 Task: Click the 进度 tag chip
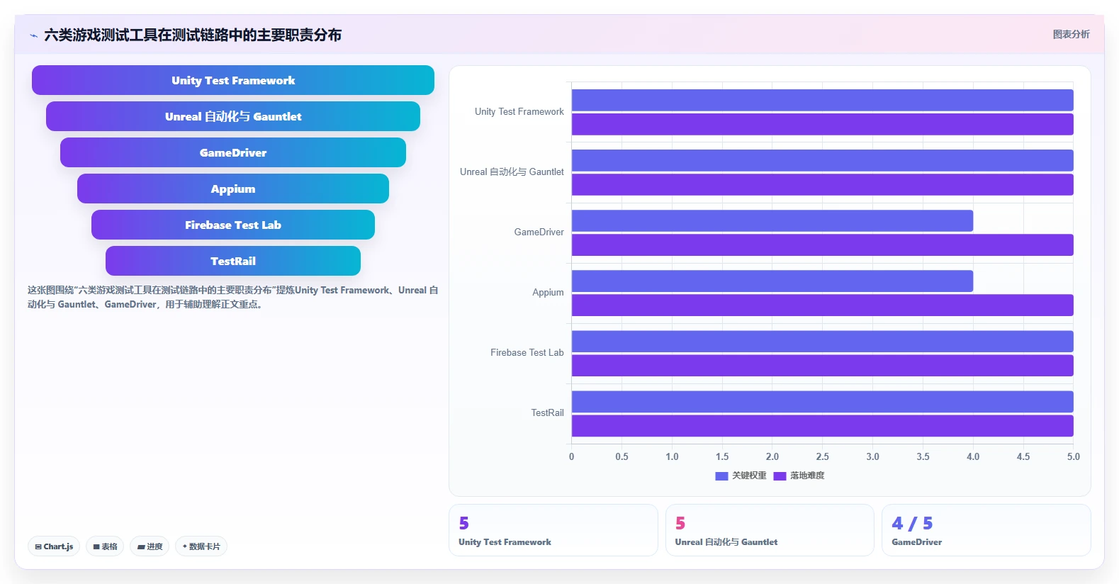point(150,546)
